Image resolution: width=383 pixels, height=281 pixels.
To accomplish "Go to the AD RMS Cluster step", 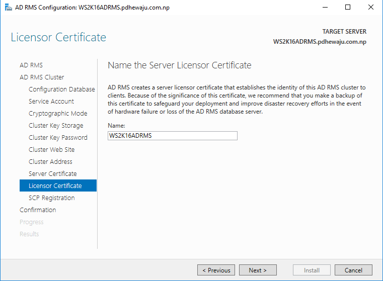I will (x=42, y=77).
